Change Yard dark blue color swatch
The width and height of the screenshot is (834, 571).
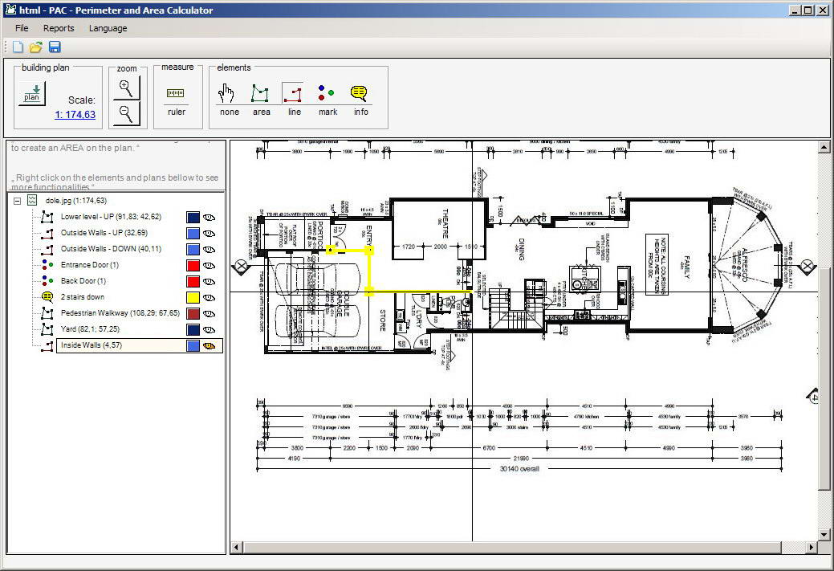[x=193, y=330]
